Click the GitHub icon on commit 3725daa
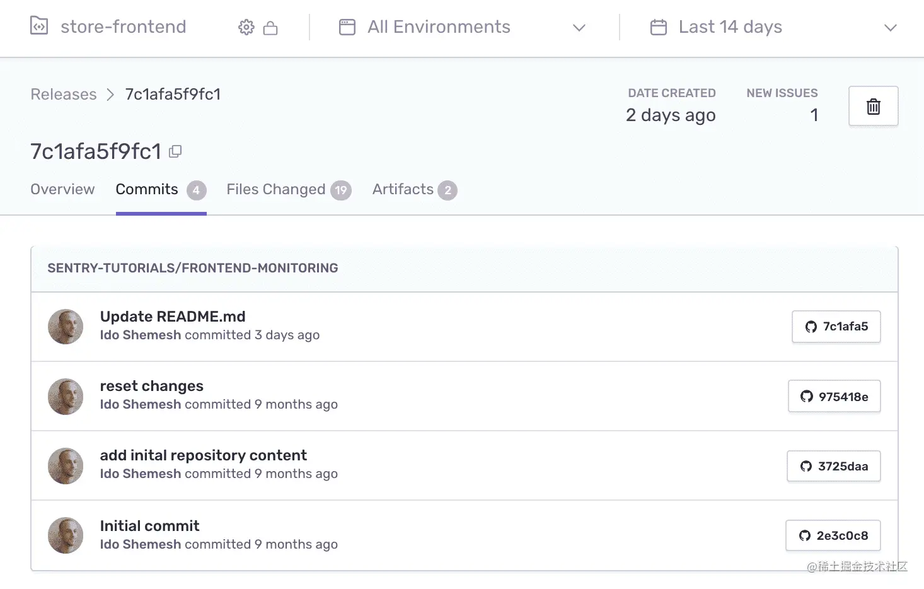 [x=807, y=466]
